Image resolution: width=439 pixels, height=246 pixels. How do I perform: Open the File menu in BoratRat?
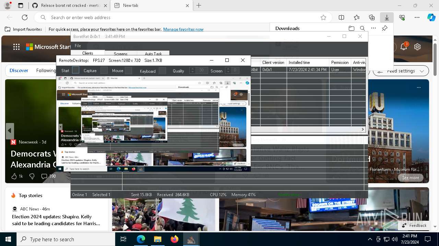tap(78, 46)
